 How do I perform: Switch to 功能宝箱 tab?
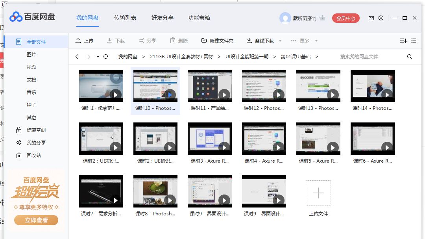click(199, 18)
